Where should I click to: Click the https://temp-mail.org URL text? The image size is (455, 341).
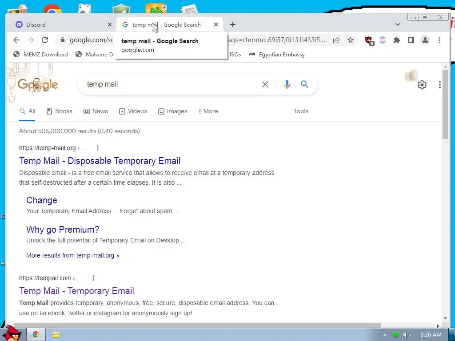[47, 148]
